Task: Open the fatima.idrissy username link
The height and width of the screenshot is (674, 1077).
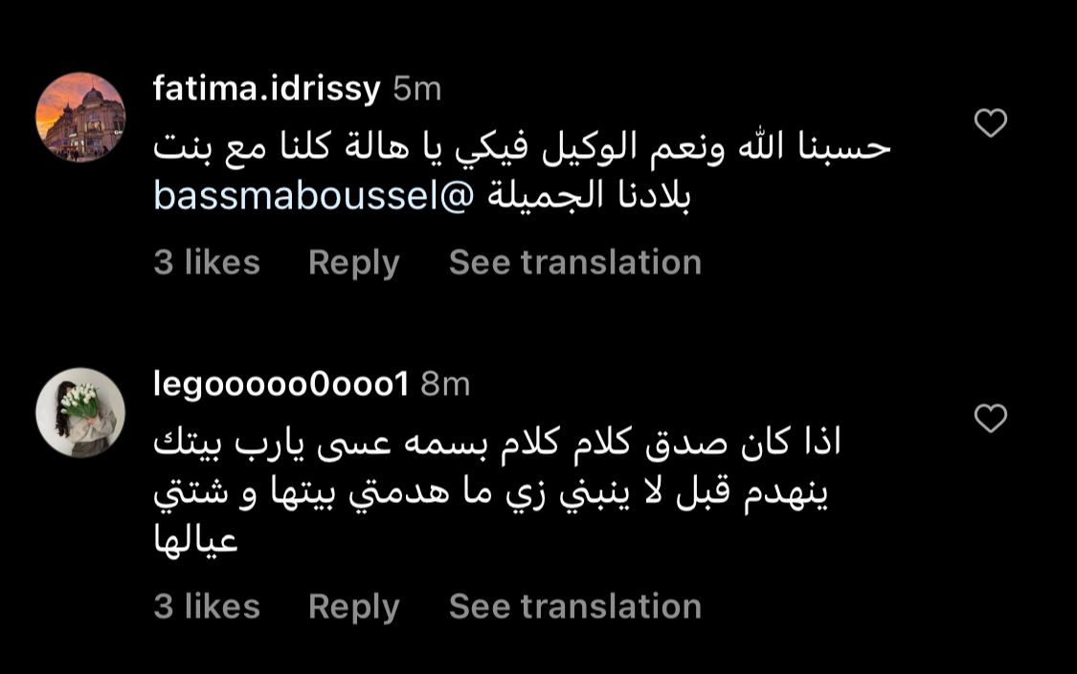Action: [267, 89]
